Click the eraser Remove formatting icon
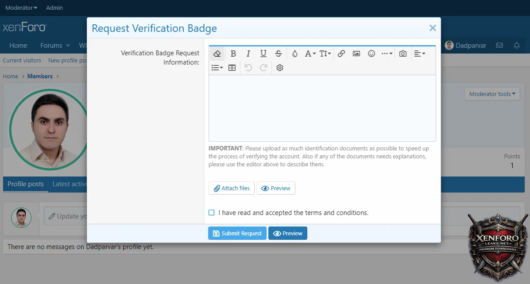This screenshot has width=530, height=284. click(217, 54)
